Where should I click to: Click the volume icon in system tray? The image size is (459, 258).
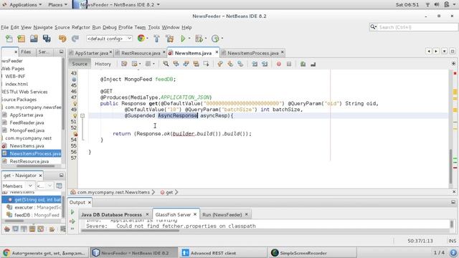[x=437, y=5]
